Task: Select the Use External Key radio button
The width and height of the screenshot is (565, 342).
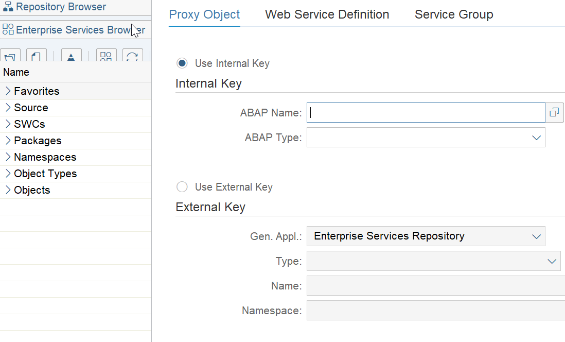Action: (182, 187)
